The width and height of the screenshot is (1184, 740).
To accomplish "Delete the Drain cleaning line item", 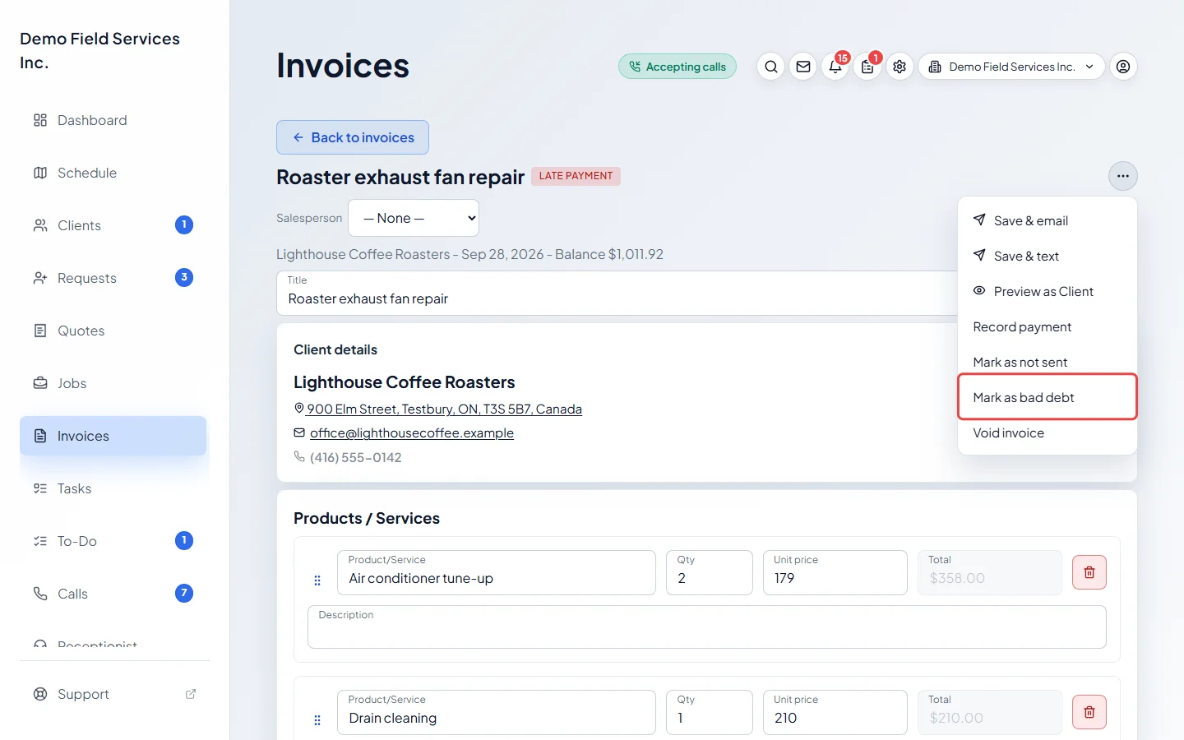I will pos(1089,712).
